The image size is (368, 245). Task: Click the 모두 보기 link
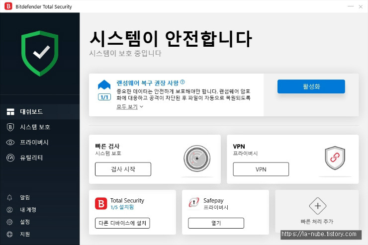127,107
